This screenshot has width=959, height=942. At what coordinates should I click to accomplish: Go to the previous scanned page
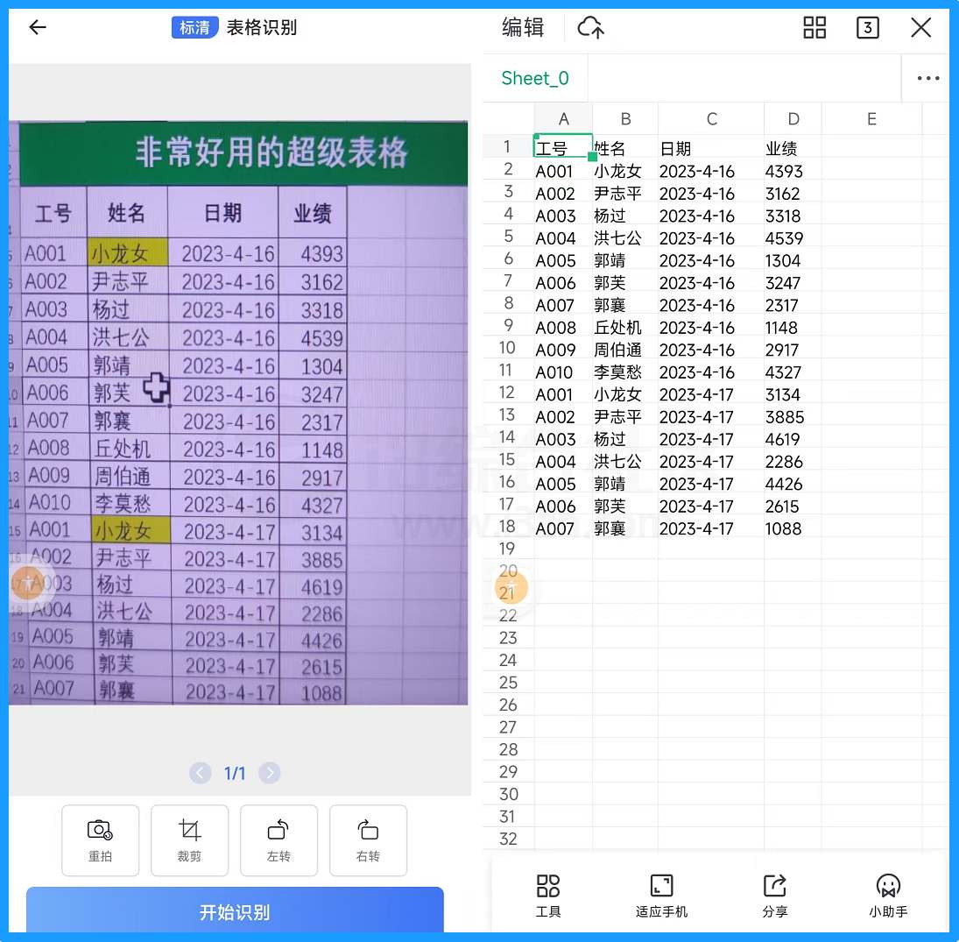pos(200,773)
